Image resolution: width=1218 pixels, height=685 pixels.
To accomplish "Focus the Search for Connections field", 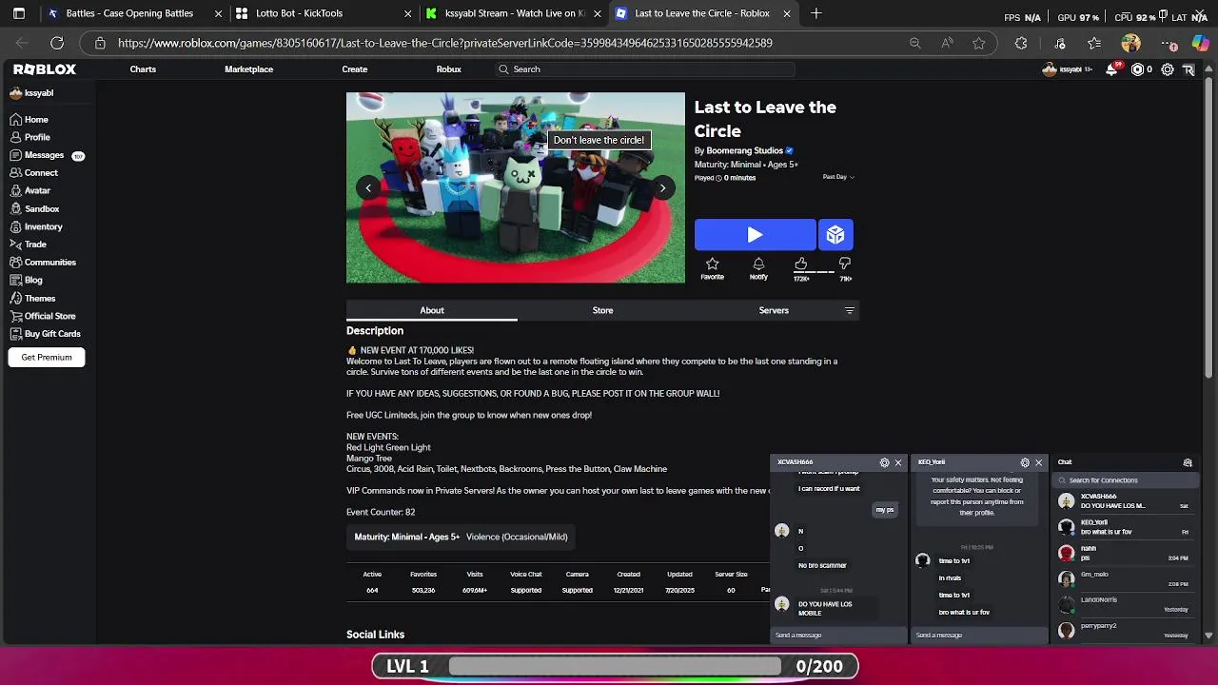I will click(1125, 480).
